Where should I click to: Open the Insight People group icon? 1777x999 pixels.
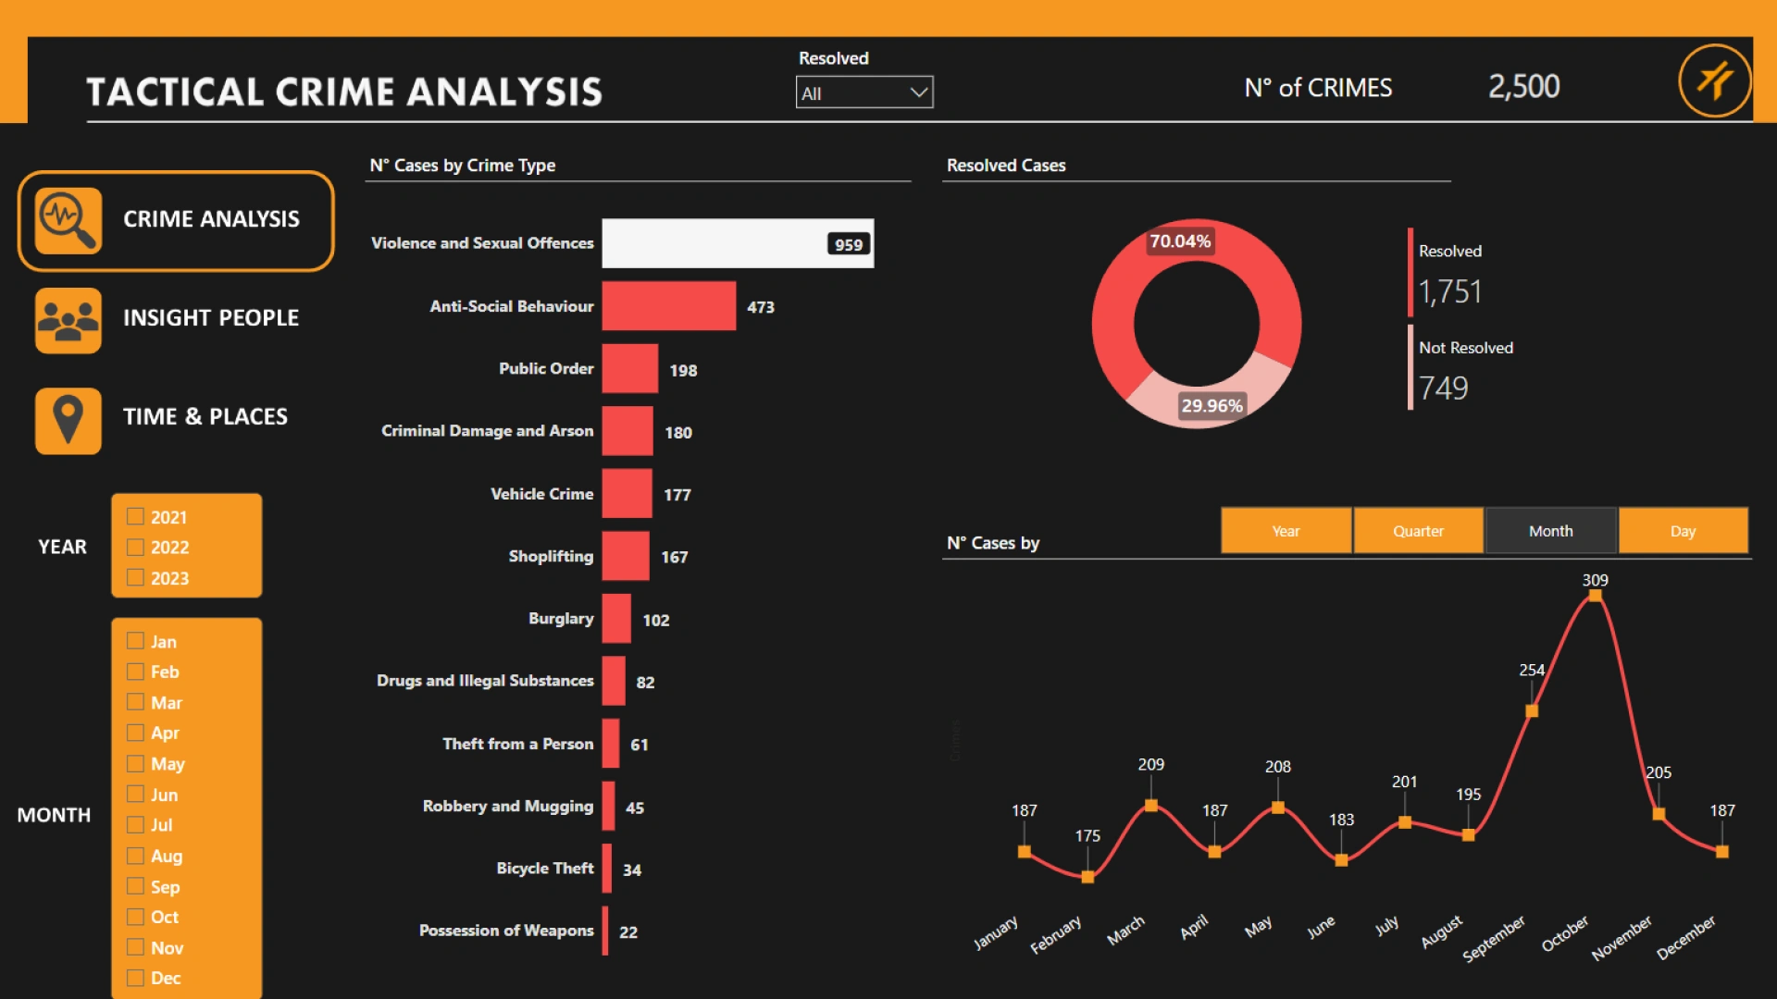pos(68,320)
